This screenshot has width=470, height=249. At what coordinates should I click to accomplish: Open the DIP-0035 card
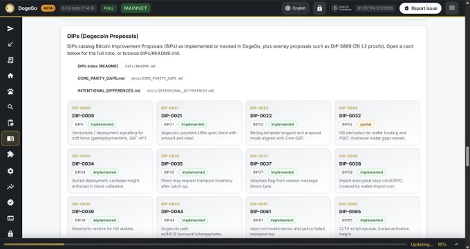[x=199, y=170]
